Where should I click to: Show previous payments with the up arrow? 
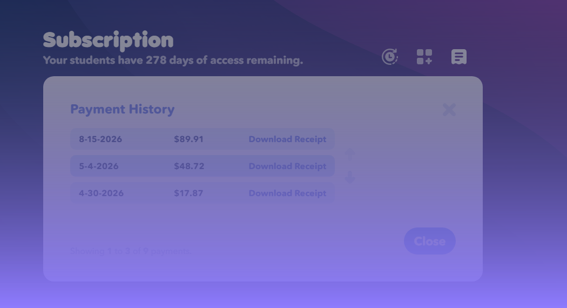pyautogui.click(x=349, y=155)
